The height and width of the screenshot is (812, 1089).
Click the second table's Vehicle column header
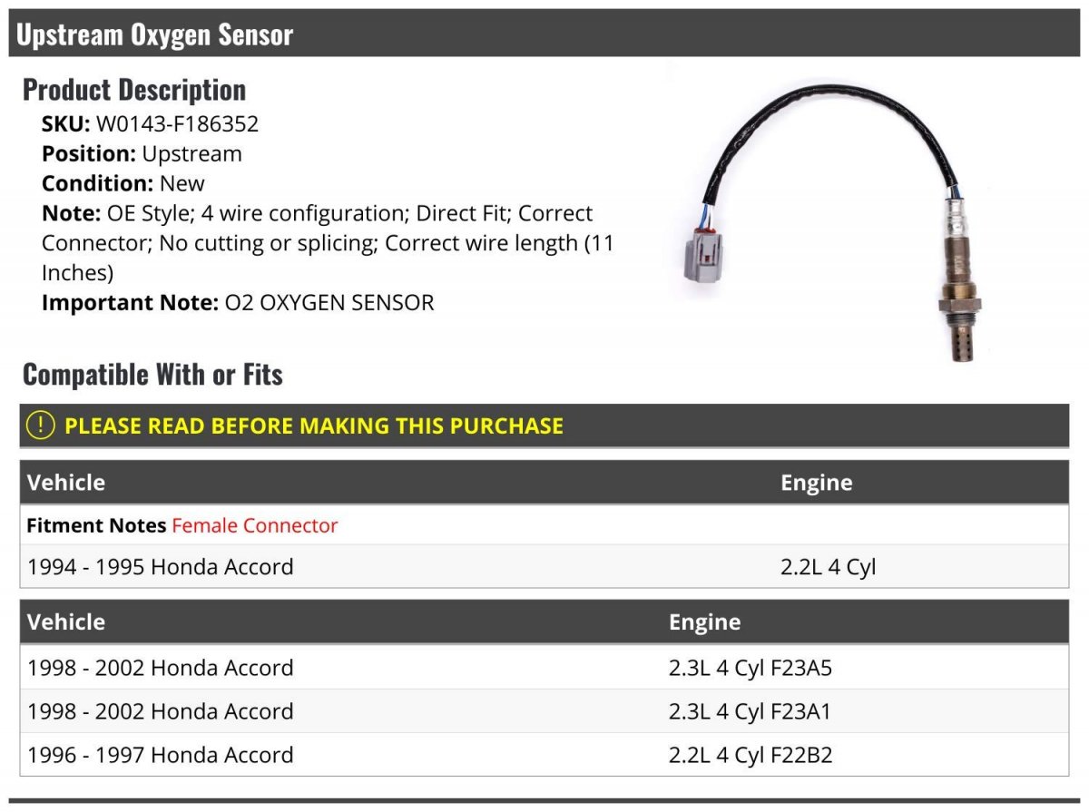(66, 622)
